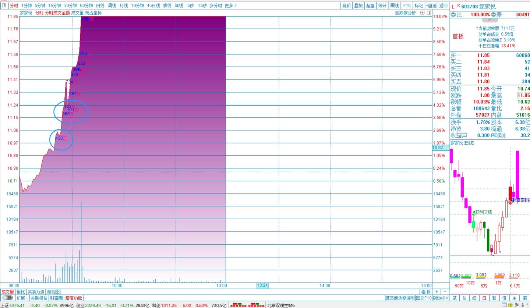Open 涨跌停分析 limit analysis link
Screen dimensions: 530x308
[405, 13]
